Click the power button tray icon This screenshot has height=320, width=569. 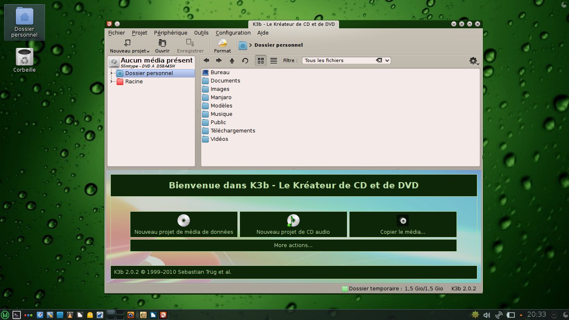(554, 315)
